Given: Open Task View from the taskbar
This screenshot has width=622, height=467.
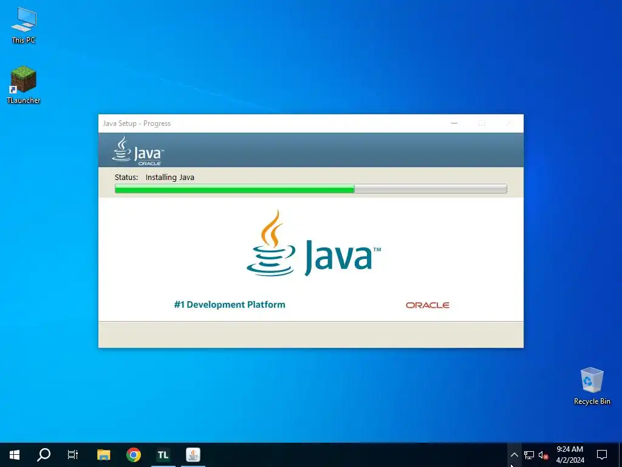Looking at the screenshot, I should tap(73, 455).
